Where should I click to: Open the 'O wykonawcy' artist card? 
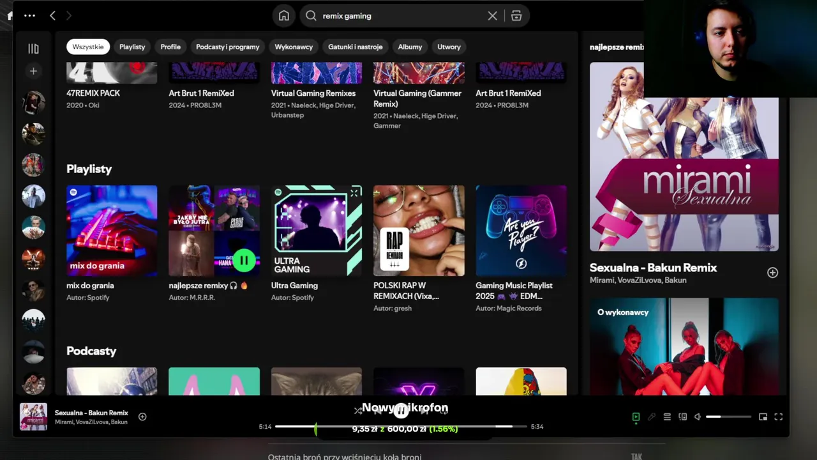click(x=684, y=347)
